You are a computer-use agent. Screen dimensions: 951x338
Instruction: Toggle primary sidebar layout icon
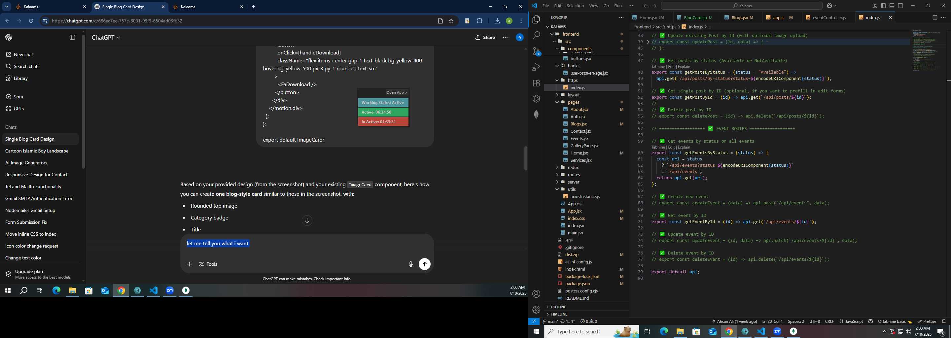(x=883, y=6)
